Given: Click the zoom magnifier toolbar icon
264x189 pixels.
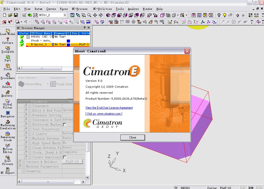Looking at the screenshot, I should click(89, 15).
